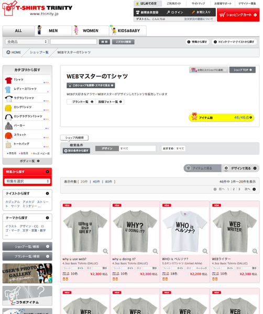Open 特集から探す pill button at top

(x=197, y=42)
